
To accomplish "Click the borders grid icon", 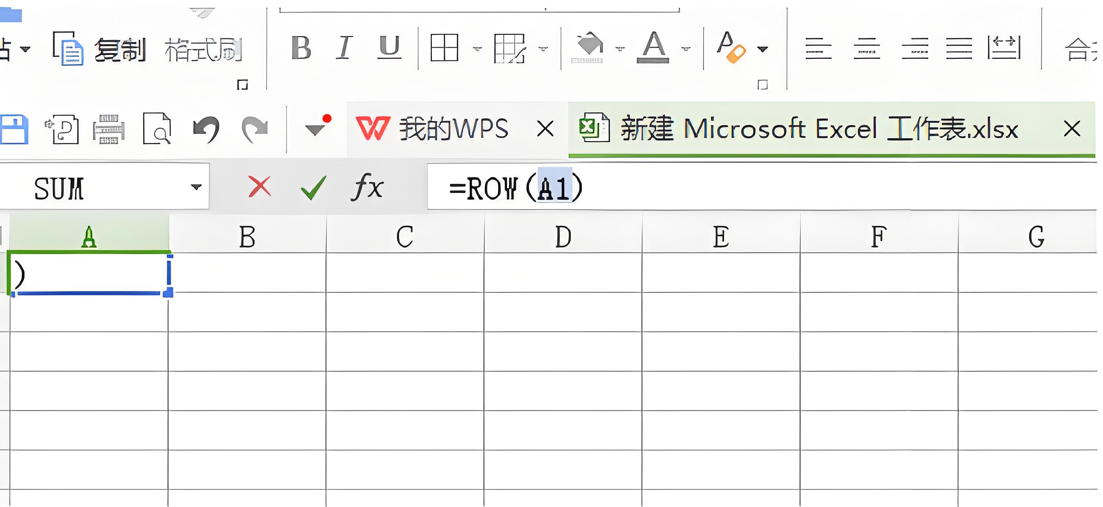I will [444, 48].
